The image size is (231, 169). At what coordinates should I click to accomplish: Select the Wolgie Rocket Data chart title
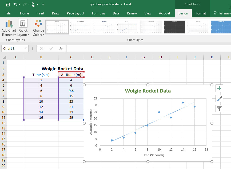coord(148,91)
